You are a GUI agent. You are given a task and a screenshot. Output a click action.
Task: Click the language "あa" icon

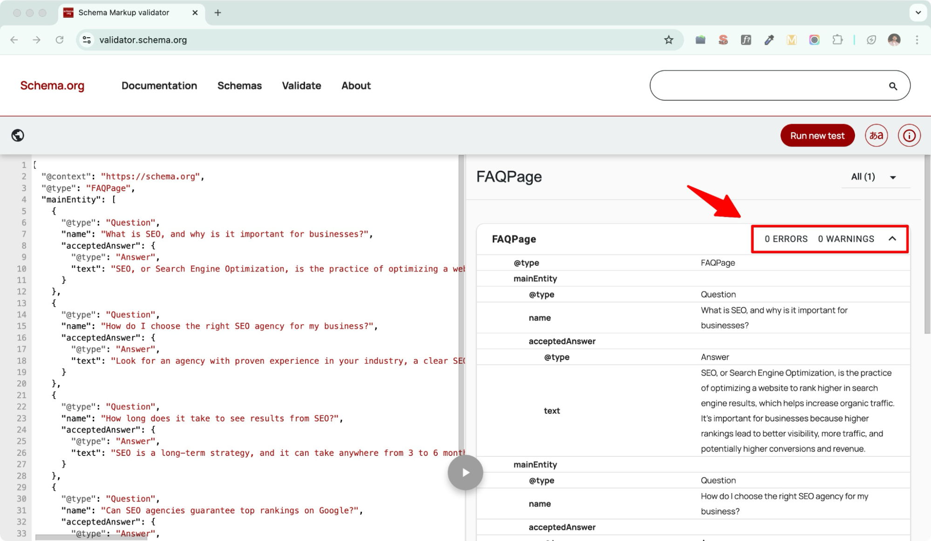pos(876,135)
